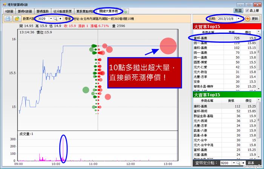This screenshot has width=264, height=169.
Task: Select 華南永昌-楠梓 row in buy list
Action: tap(225, 86)
